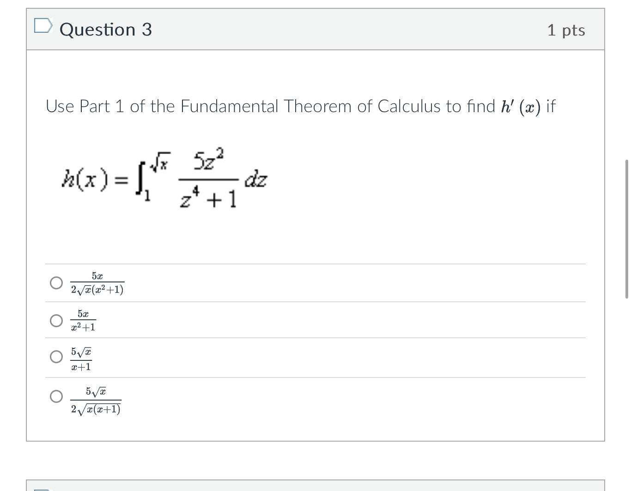Click the first answer's formula text
The width and height of the screenshot is (631, 491).
(x=97, y=282)
